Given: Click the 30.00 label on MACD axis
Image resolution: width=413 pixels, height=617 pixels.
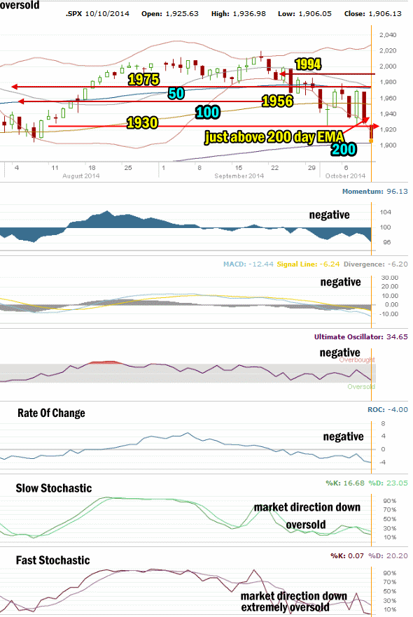Looking at the screenshot, I should [x=389, y=278].
